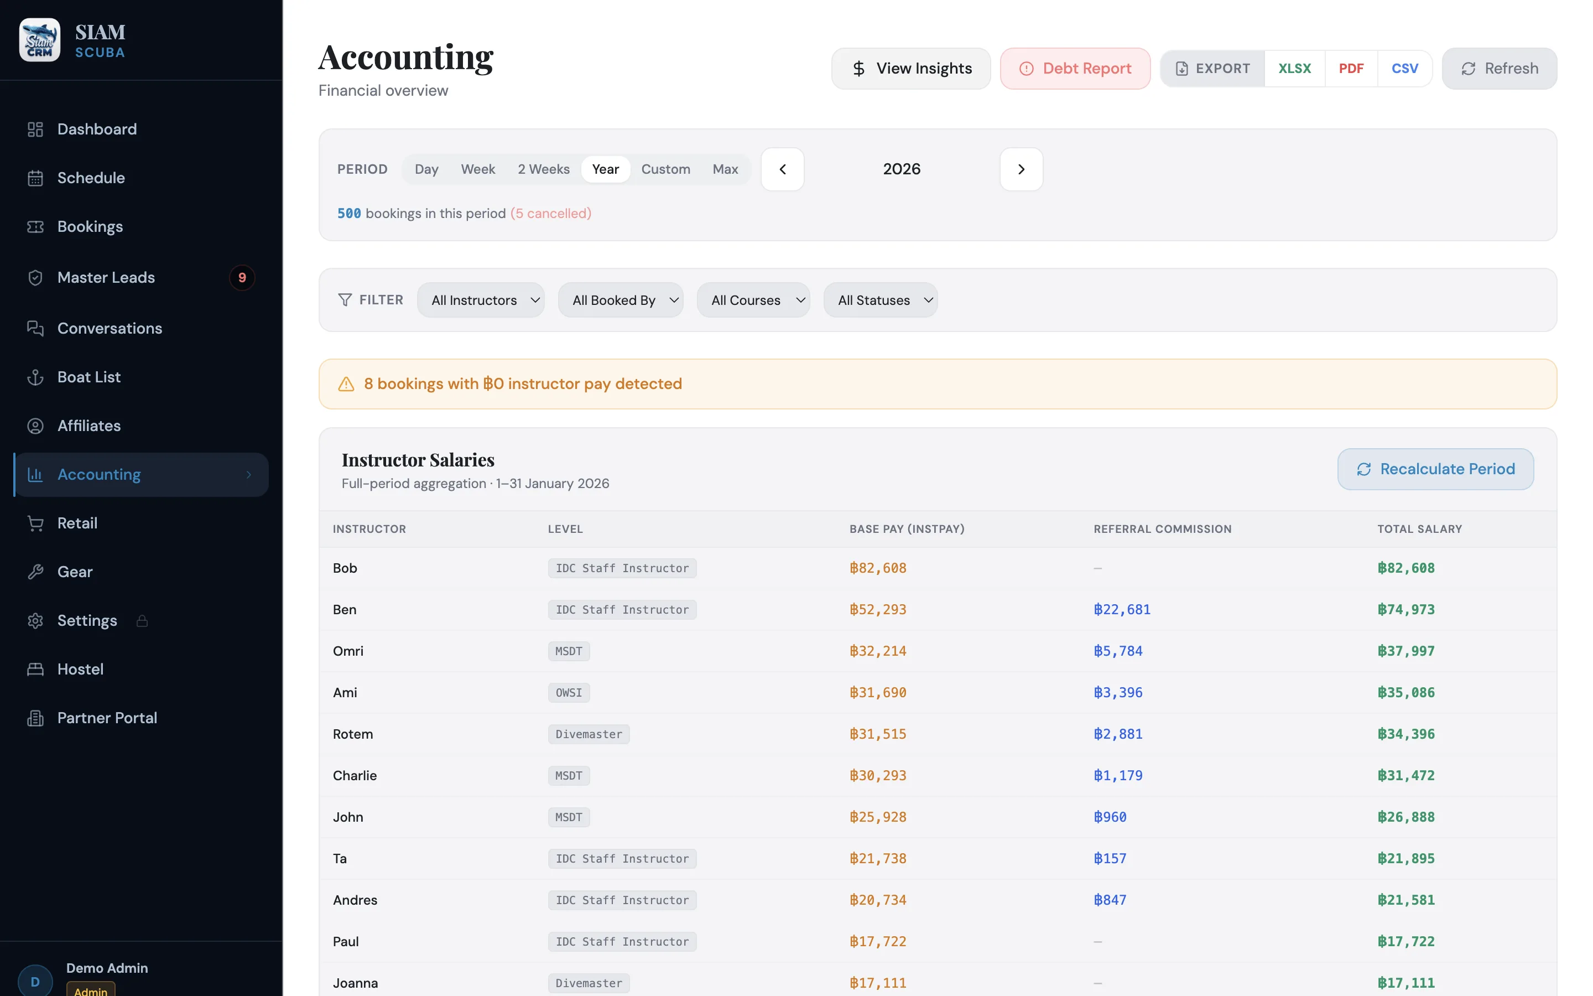This screenshot has width=1593, height=996.
Task: Open the All Instructors dropdown
Action: click(x=481, y=300)
